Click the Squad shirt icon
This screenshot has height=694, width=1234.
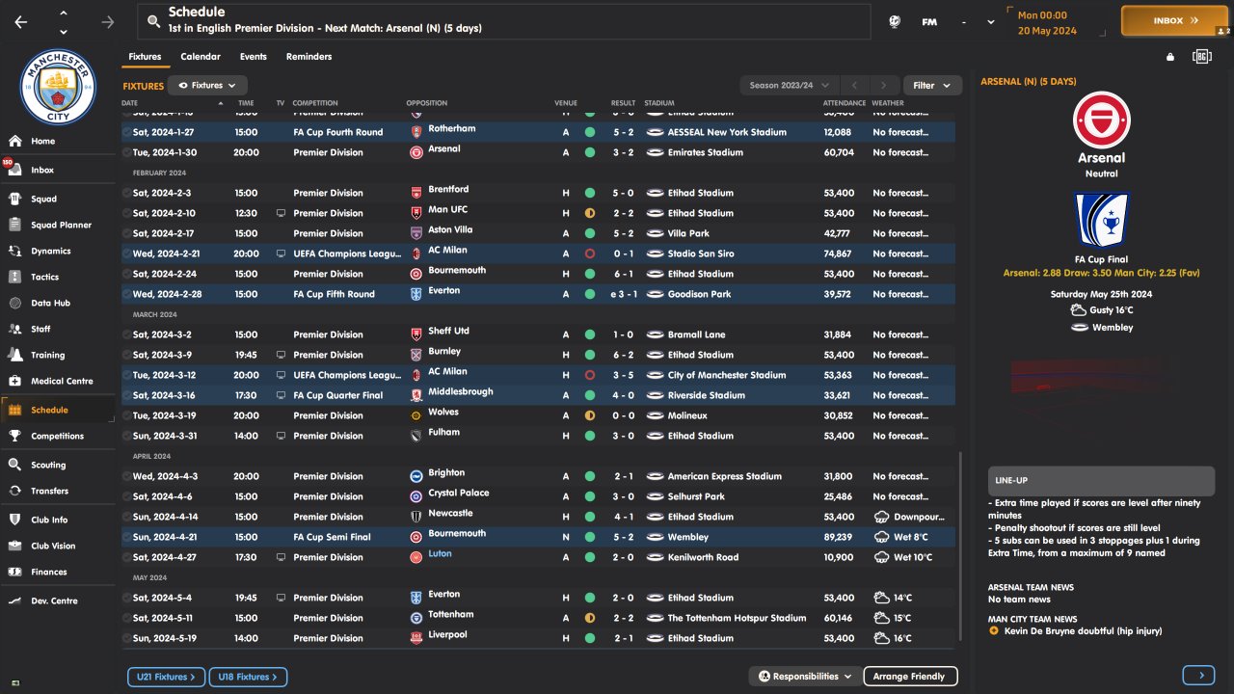[x=14, y=199]
